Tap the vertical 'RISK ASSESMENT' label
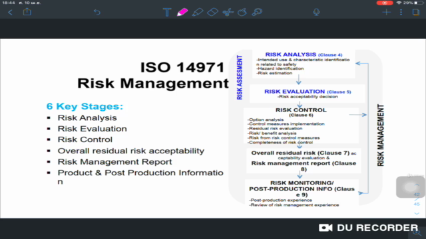This screenshot has height=239, width=426. tap(240, 78)
